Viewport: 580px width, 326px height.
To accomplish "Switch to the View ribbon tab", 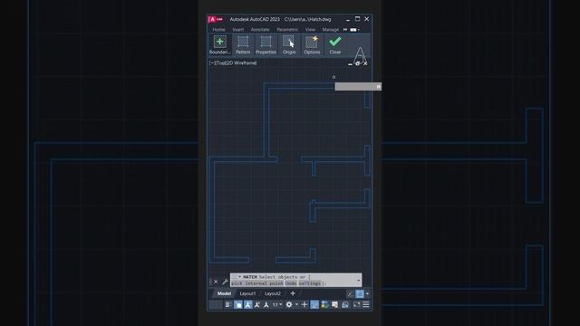I will (x=310, y=30).
